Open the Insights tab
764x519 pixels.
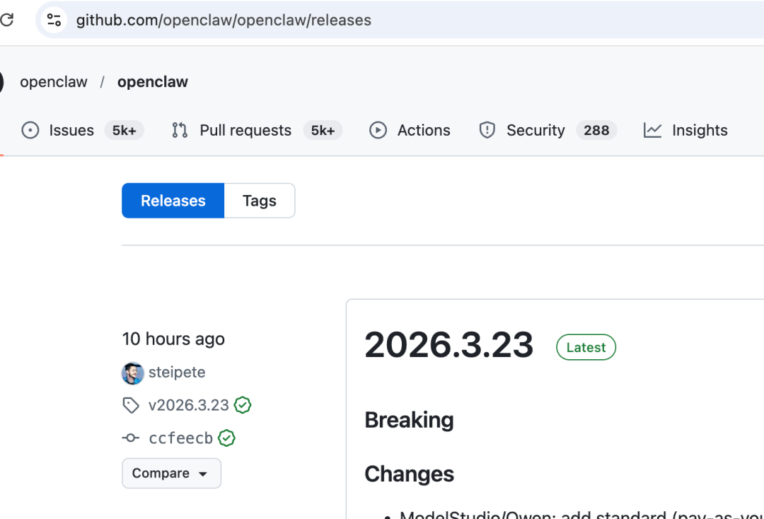point(685,131)
